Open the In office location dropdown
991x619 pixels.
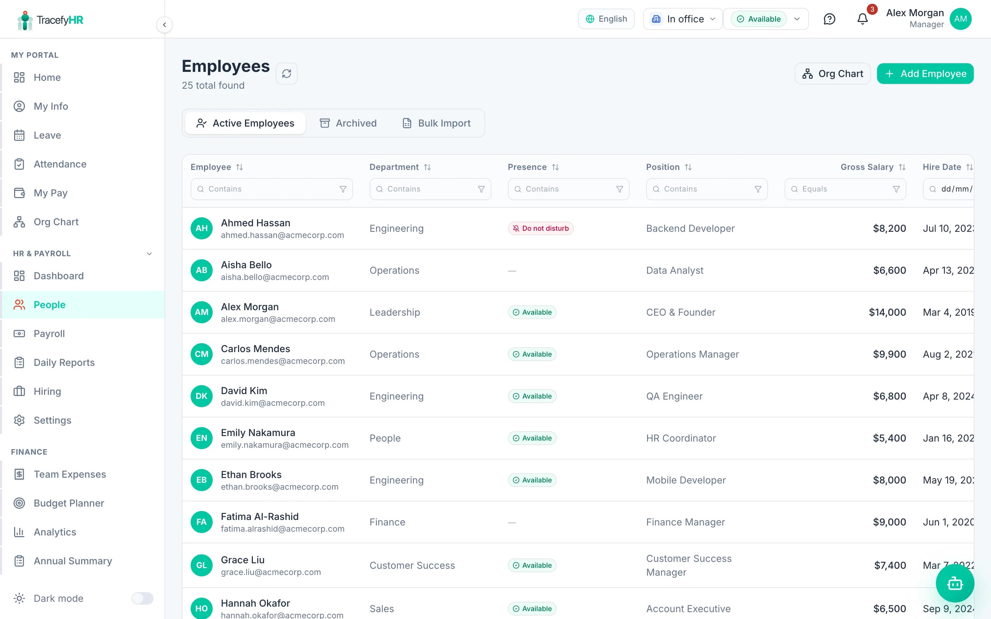pyautogui.click(x=683, y=19)
